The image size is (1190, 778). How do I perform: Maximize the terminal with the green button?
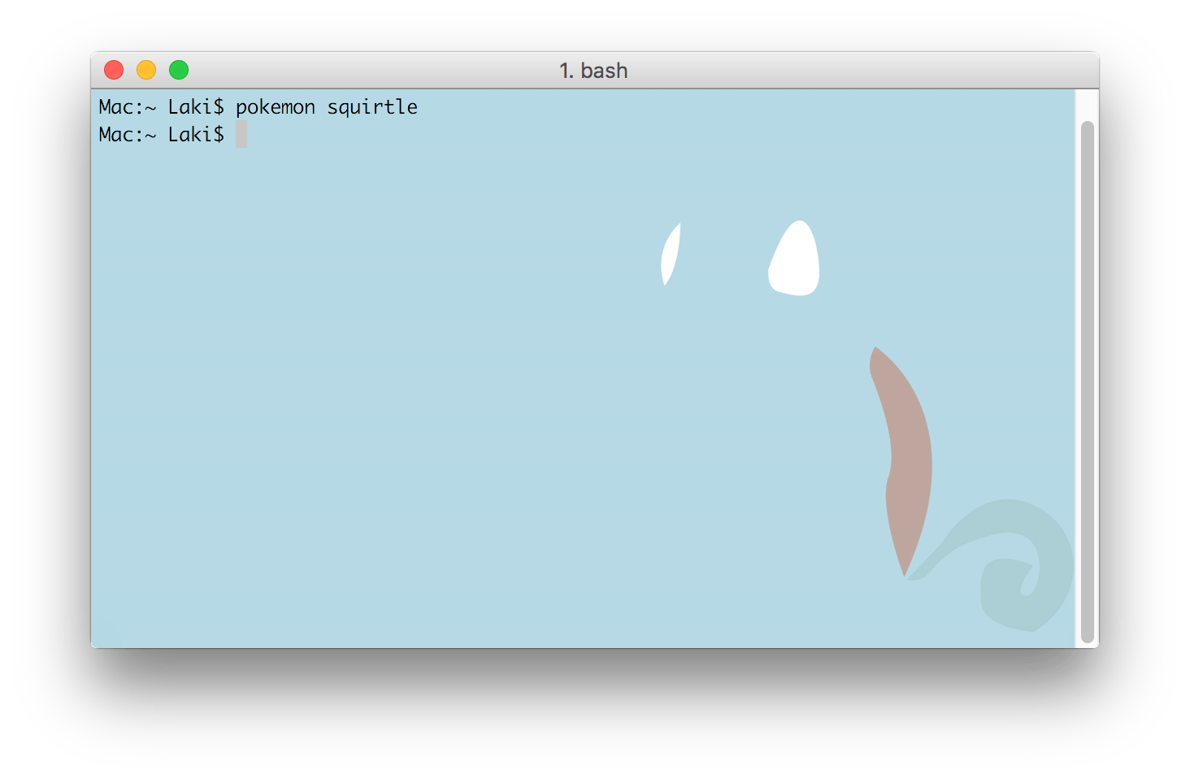coord(179,71)
